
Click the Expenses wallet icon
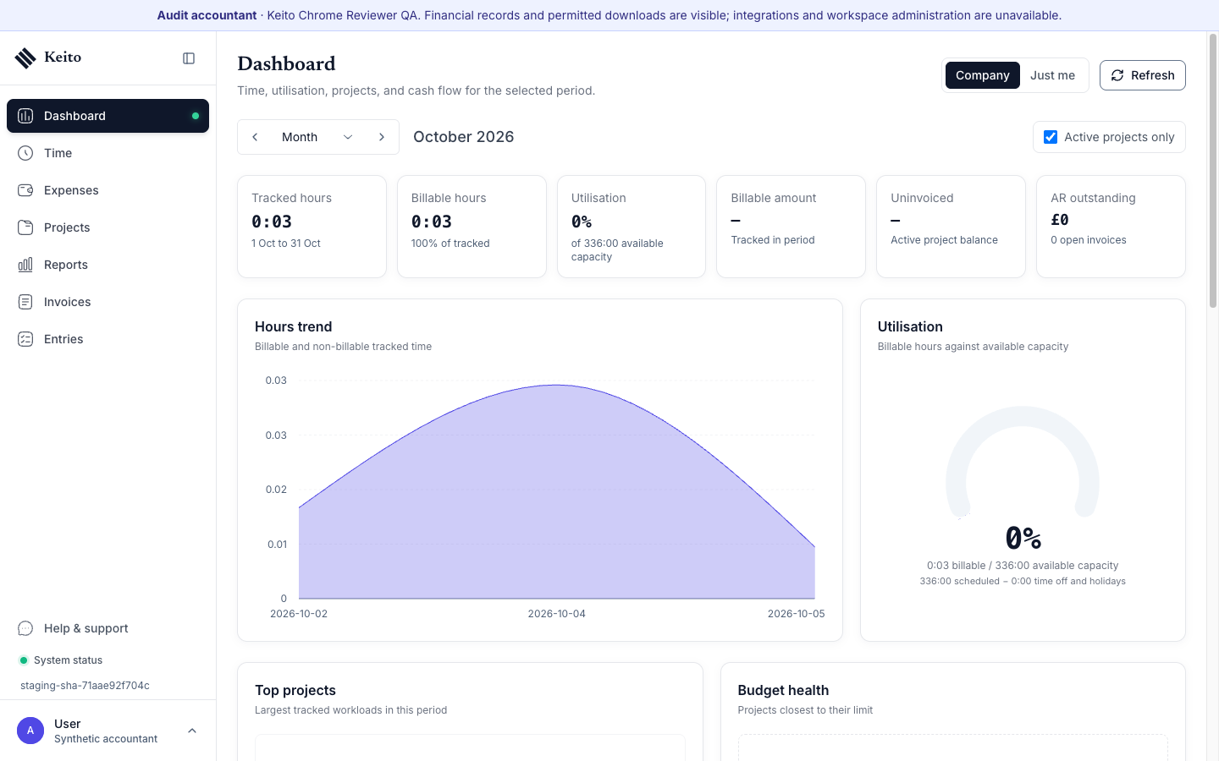tap(25, 190)
